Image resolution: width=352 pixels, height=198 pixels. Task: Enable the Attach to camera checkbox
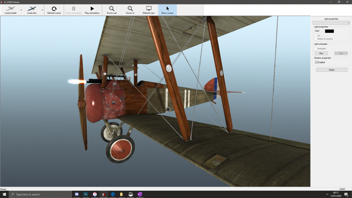click(316, 39)
